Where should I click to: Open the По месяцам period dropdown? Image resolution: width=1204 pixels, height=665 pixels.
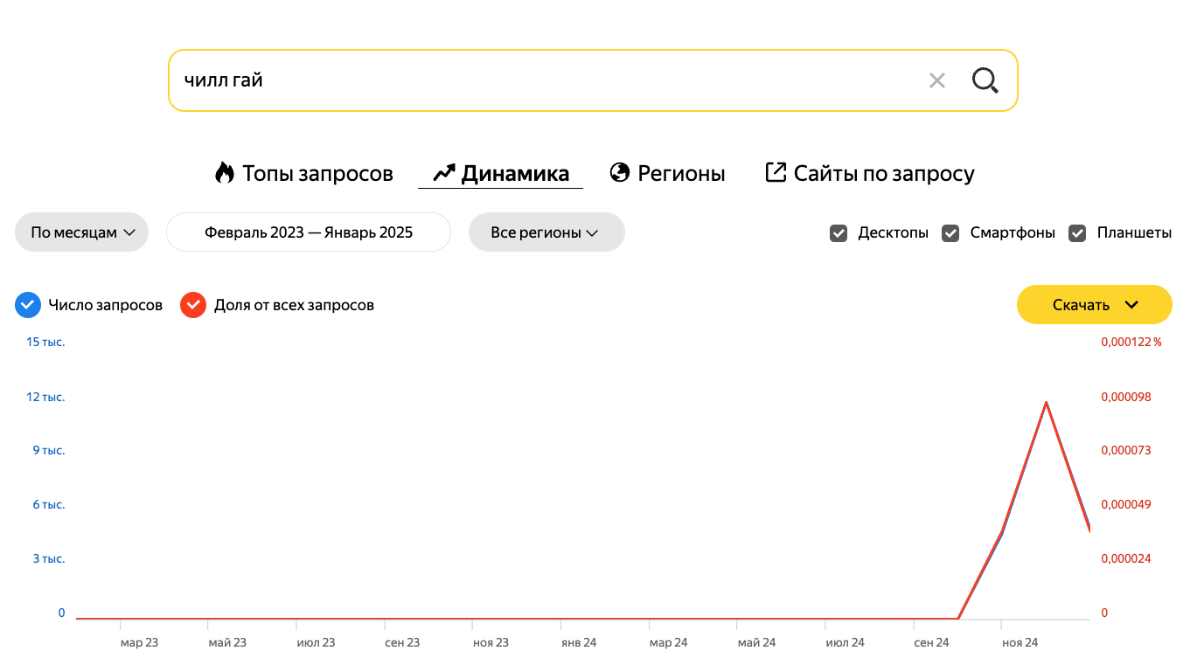82,232
